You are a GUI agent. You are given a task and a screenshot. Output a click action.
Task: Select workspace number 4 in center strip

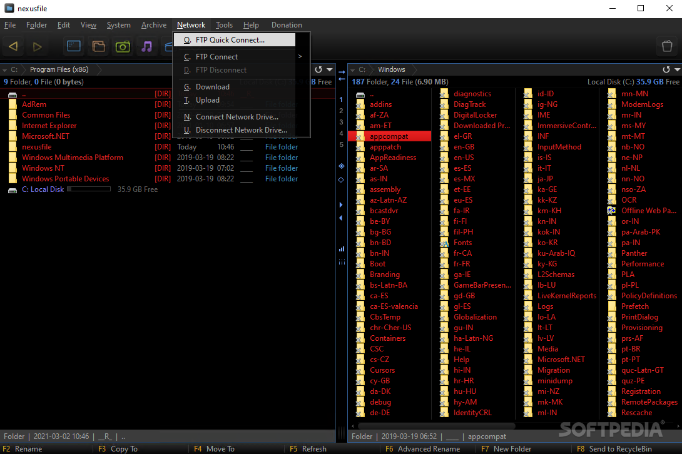click(x=341, y=133)
